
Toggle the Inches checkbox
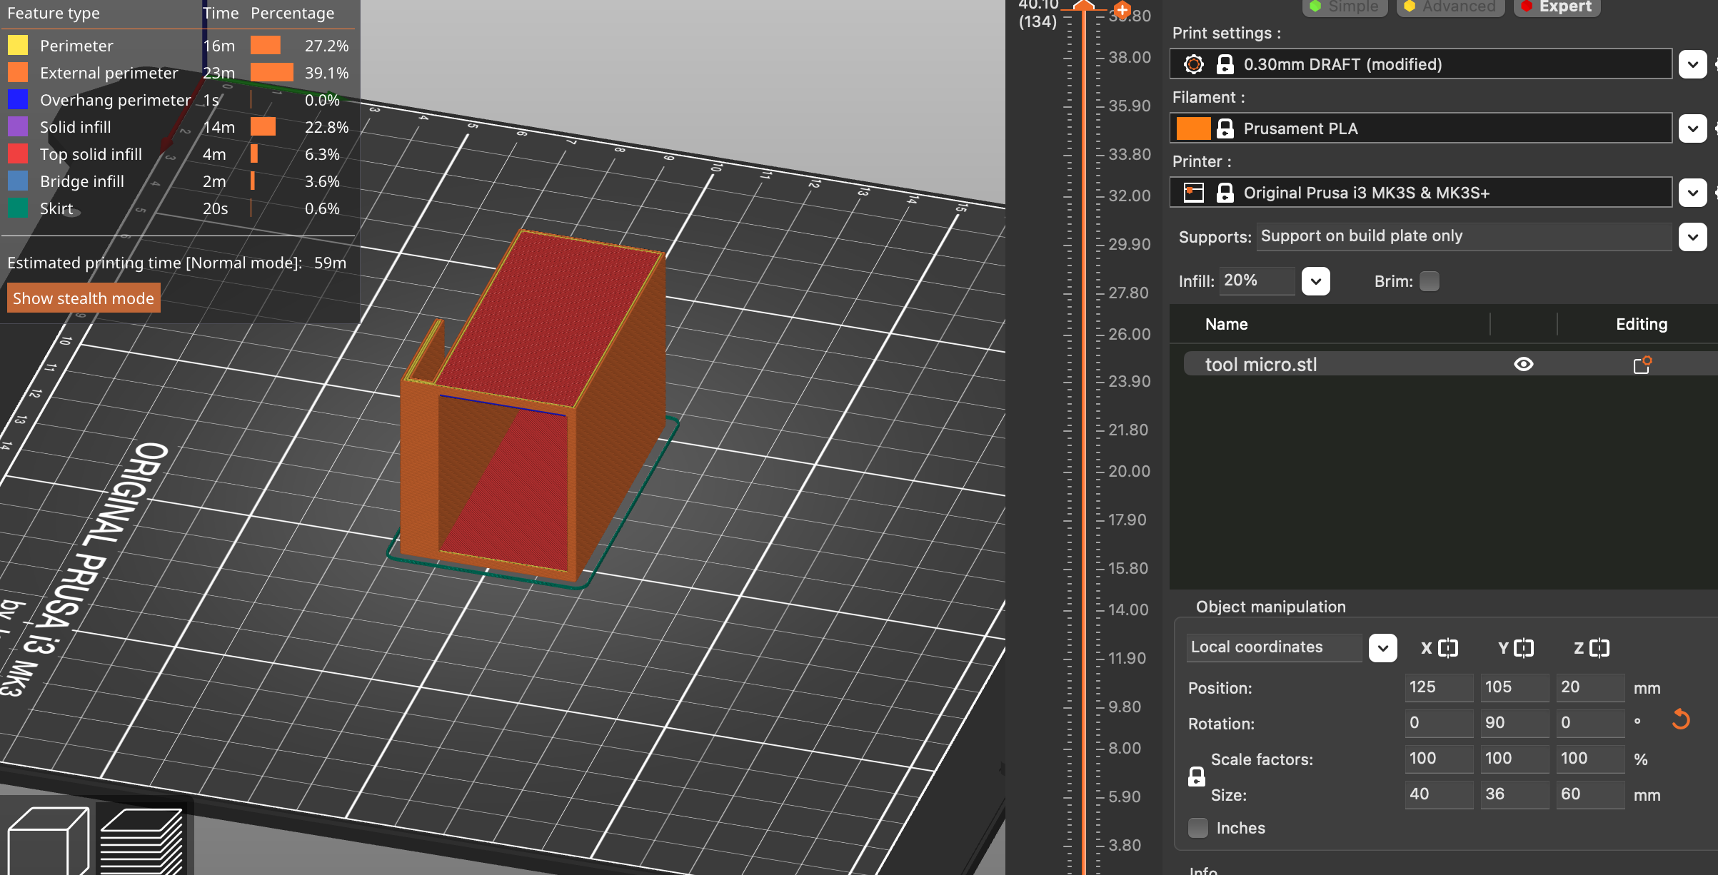(1198, 828)
